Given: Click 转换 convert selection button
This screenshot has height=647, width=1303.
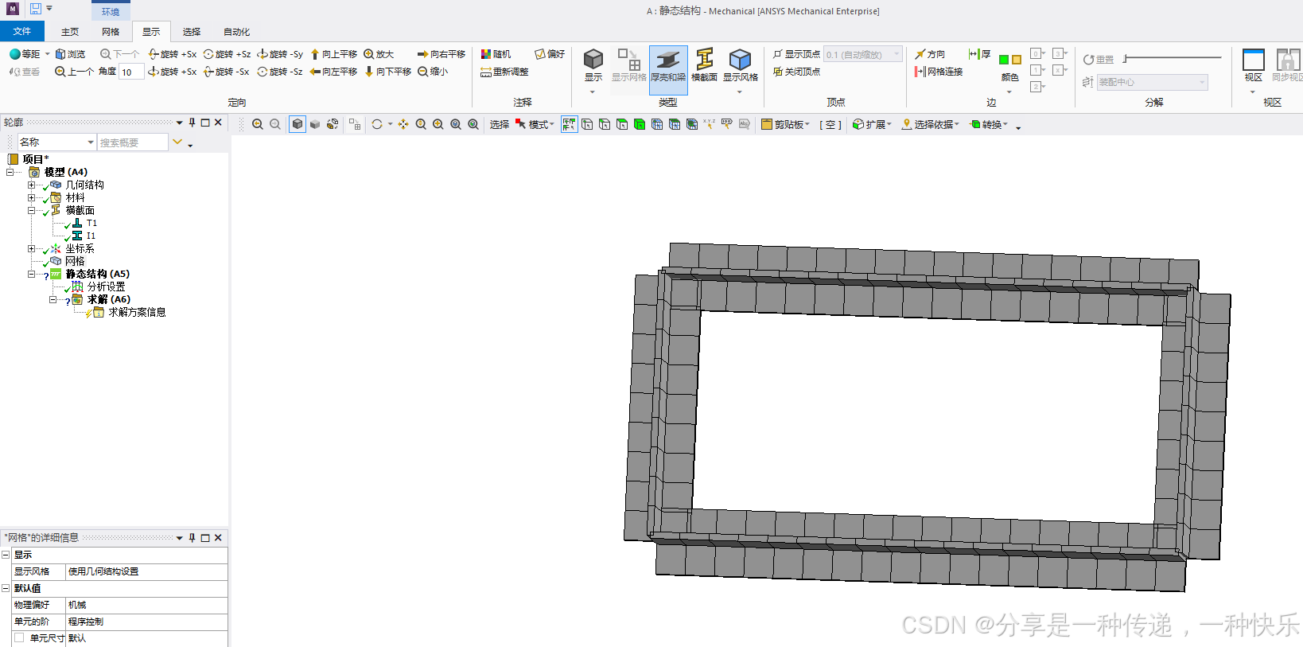Looking at the screenshot, I should click(x=988, y=124).
